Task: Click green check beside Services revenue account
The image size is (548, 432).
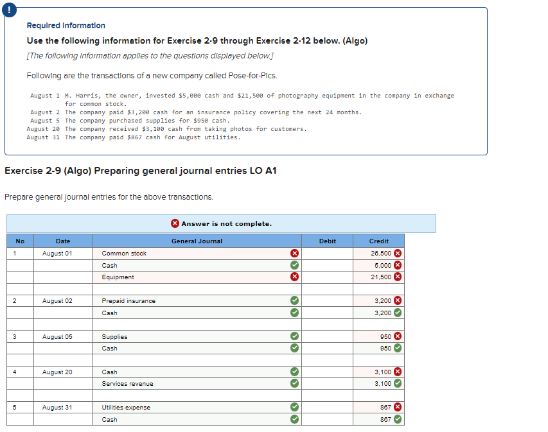Action: (x=295, y=383)
